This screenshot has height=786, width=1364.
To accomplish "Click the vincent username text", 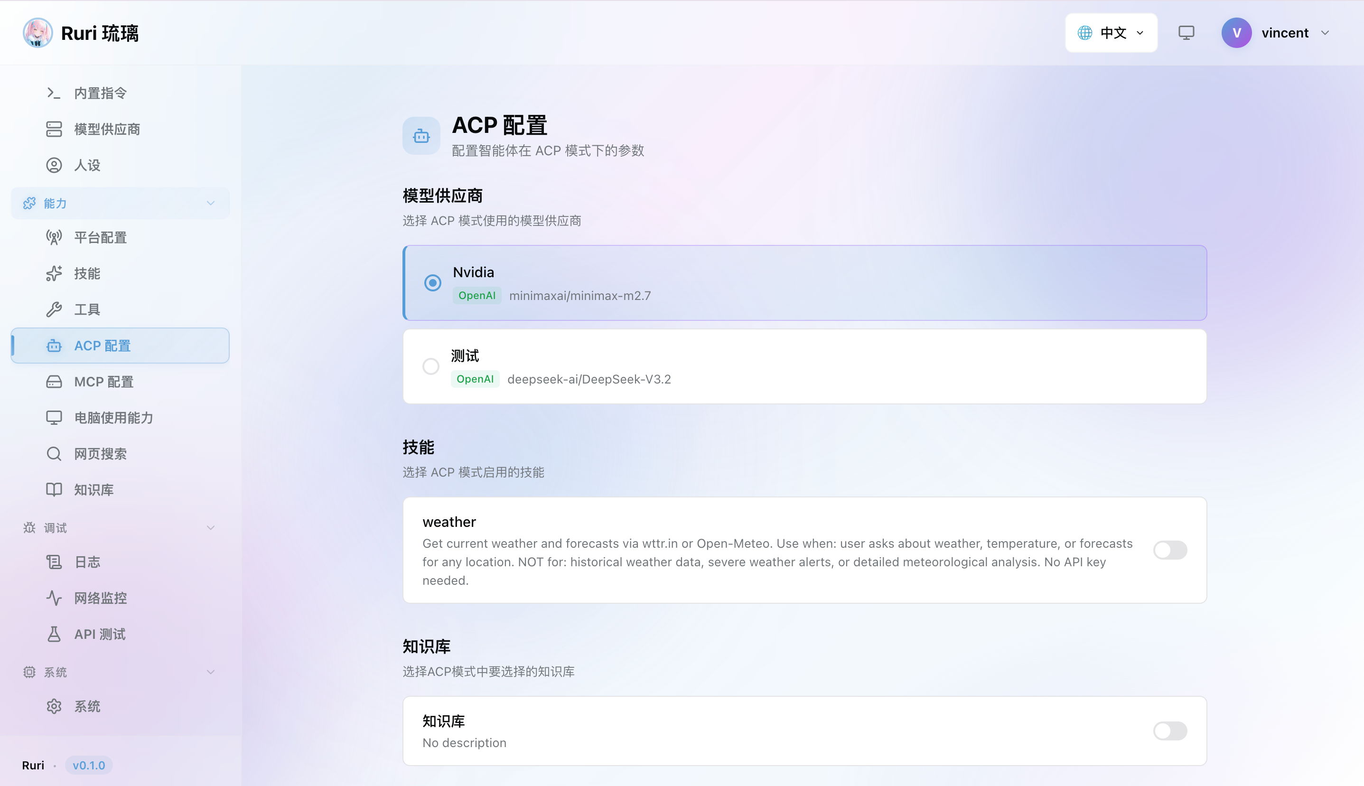I will coord(1285,33).
